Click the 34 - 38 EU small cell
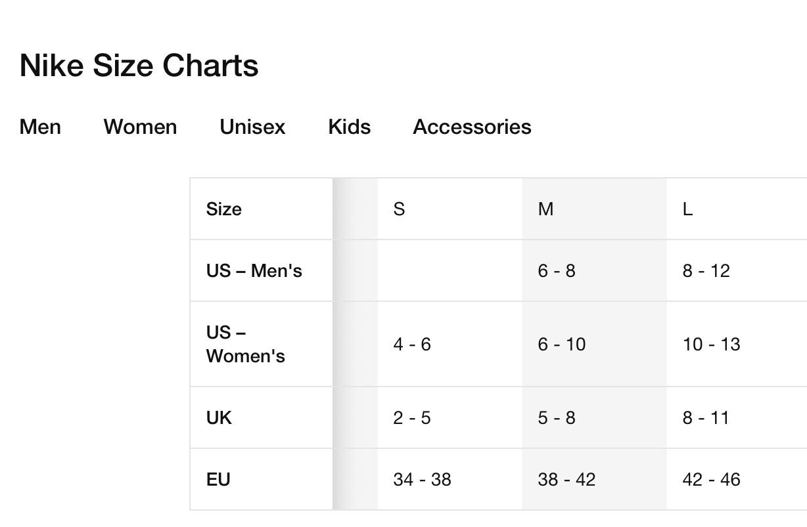The height and width of the screenshot is (527, 807). click(x=422, y=479)
